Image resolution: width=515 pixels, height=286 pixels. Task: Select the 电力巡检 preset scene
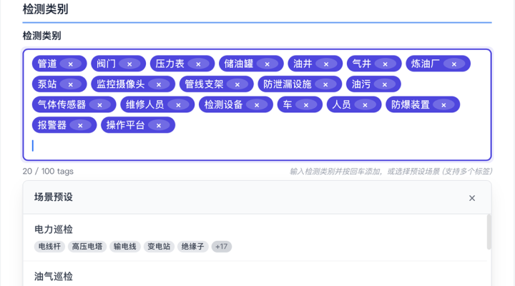tap(54, 230)
